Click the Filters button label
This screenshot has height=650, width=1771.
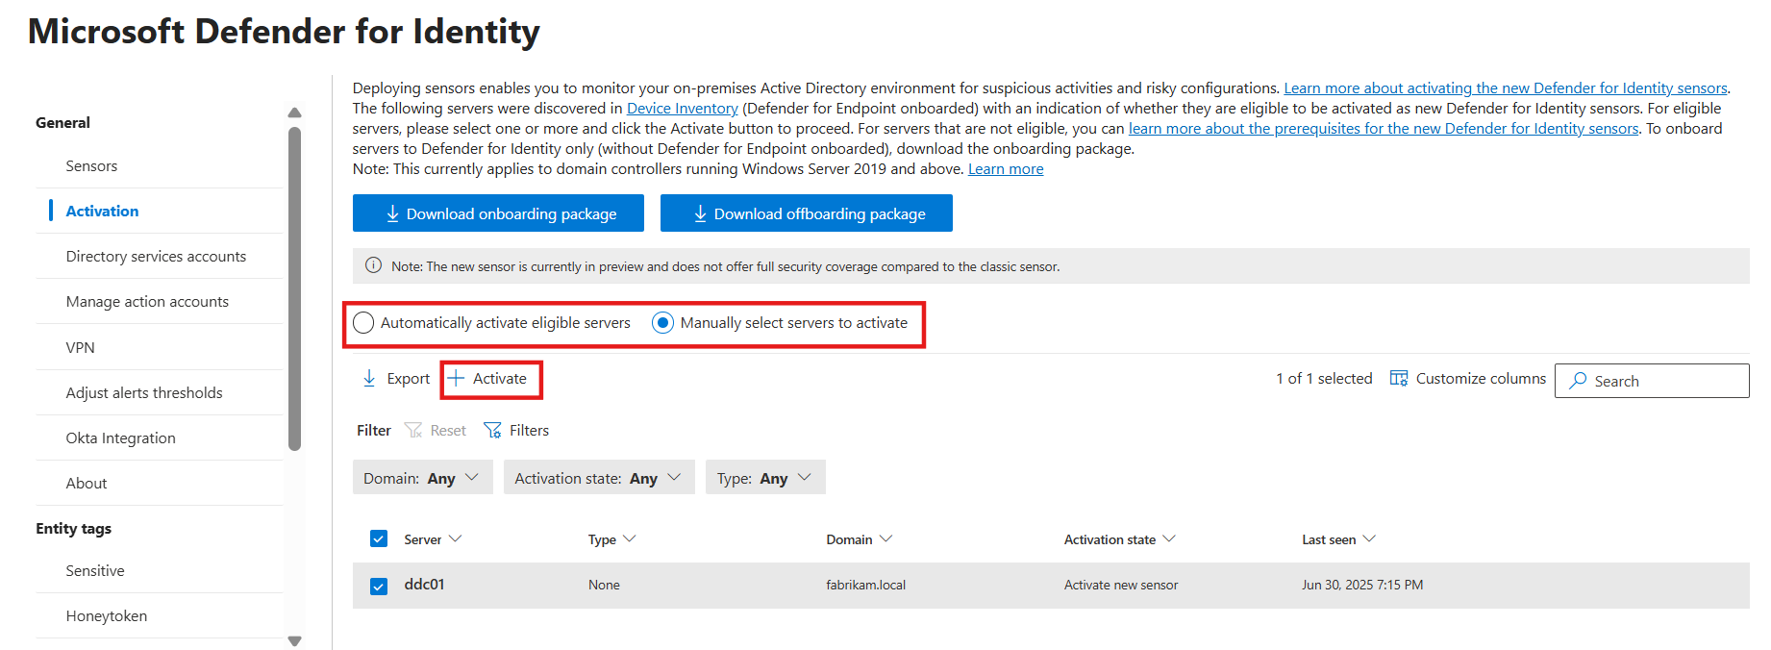point(529,430)
